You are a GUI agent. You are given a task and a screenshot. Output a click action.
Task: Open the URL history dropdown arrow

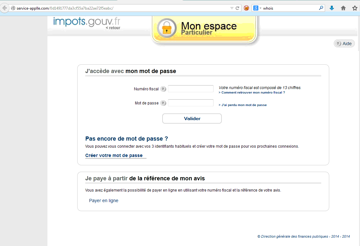pyautogui.click(x=232, y=8)
